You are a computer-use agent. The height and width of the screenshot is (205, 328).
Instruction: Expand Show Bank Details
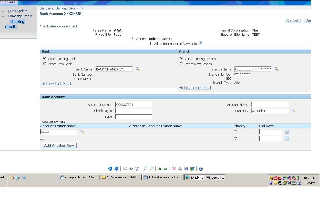(59, 84)
